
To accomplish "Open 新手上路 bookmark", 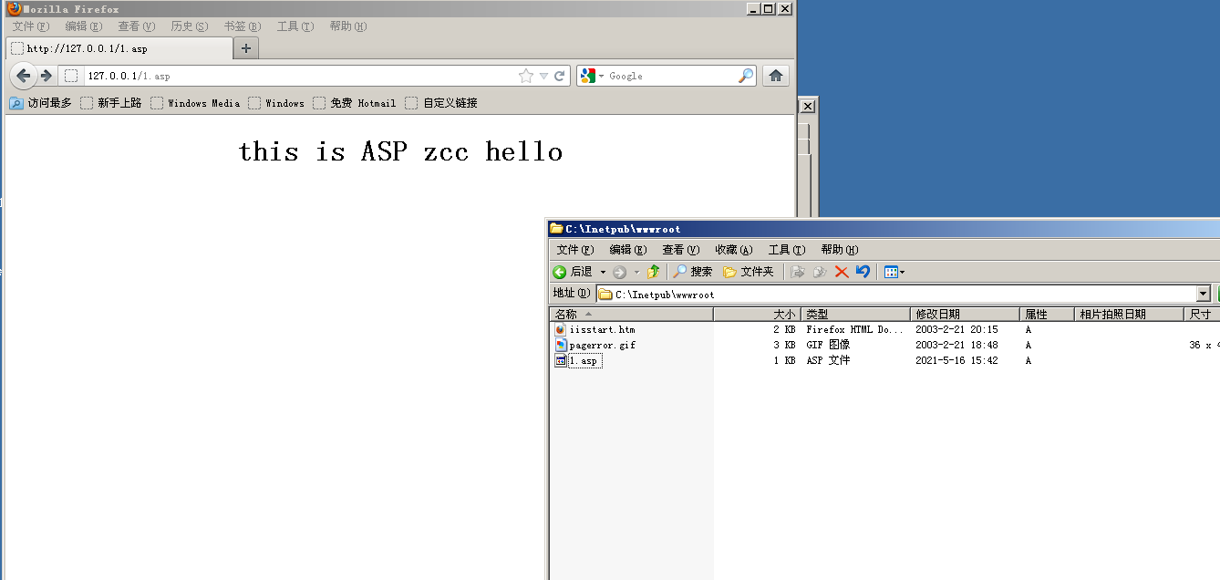I will coord(110,103).
